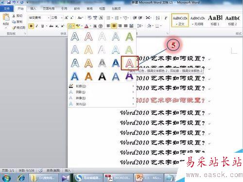
Task: Click the Justify alignment icon
Action: (x=125, y=26)
